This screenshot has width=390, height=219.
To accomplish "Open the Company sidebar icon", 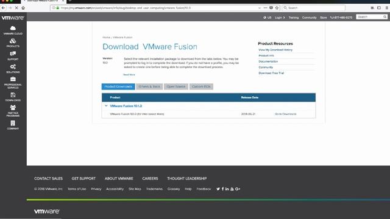I will point(13,125).
